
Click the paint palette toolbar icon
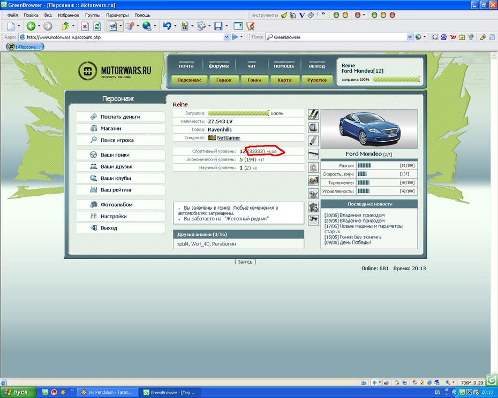201,26
